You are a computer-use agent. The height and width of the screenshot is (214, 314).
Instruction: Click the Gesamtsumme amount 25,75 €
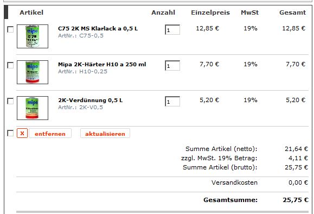click(296, 200)
